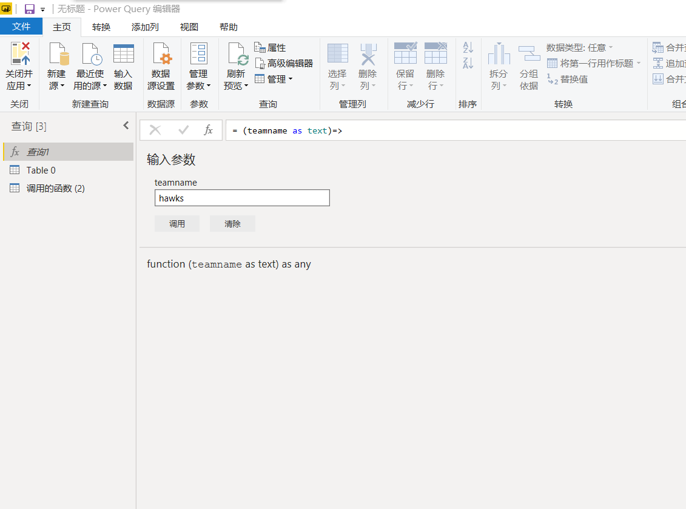This screenshot has height=509, width=686.
Task: Click the Enter Data (输入数据) icon
Action: [123, 54]
